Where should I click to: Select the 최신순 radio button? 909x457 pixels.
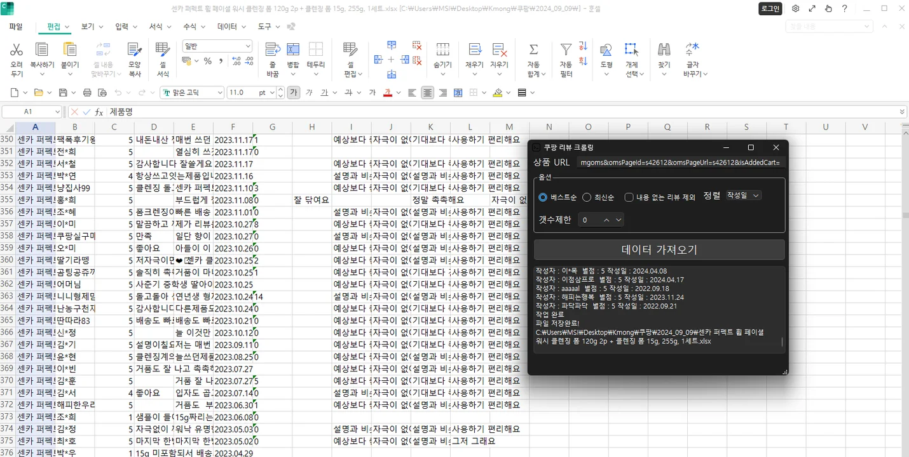point(587,197)
